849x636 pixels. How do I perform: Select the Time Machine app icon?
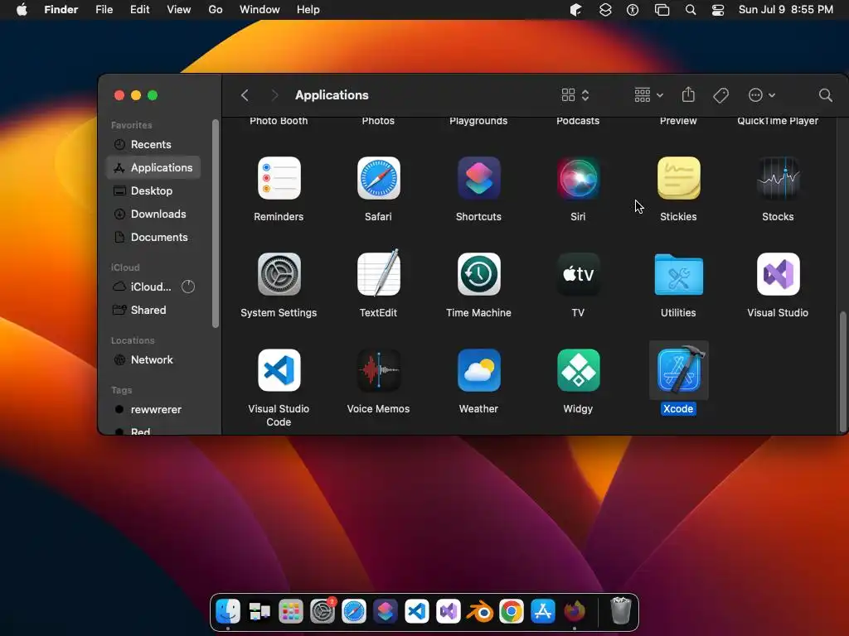pos(478,274)
